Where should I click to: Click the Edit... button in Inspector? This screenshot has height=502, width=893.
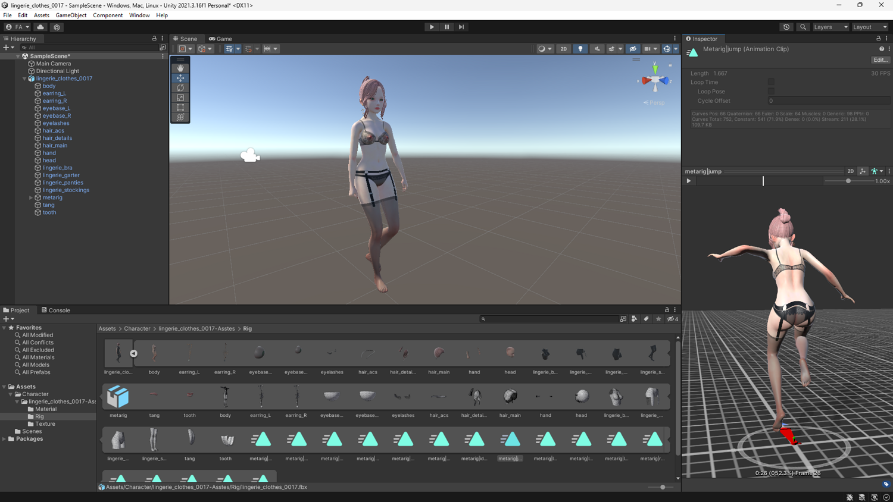tap(880, 60)
